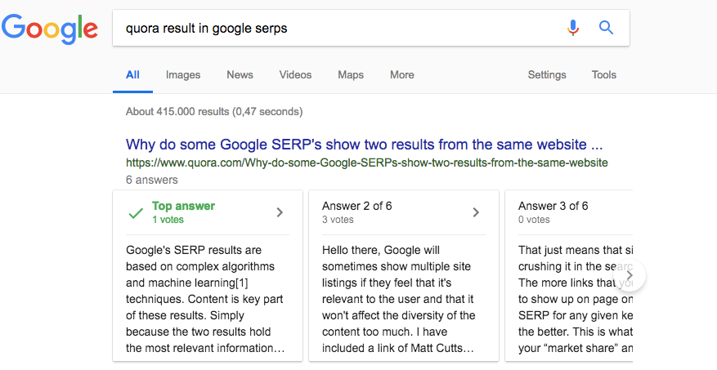Switch to the Images tab
The height and width of the screenshot is (370, 717).
pyautogui.click(x=183, y=74)
